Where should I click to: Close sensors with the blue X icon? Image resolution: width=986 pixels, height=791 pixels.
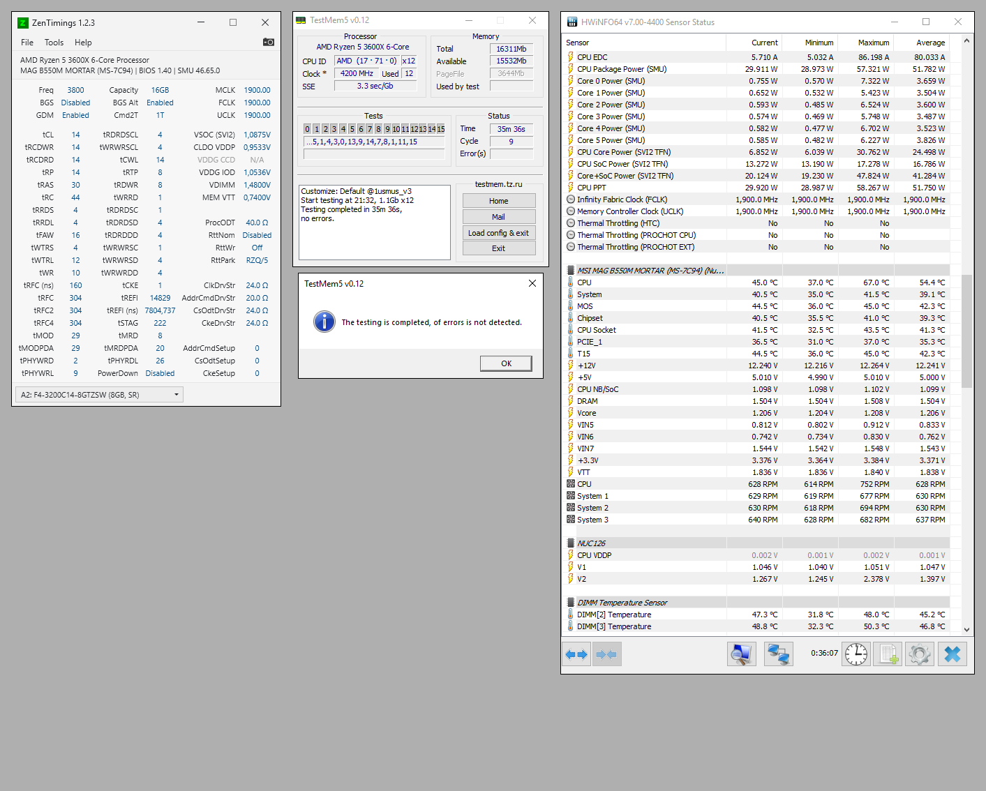tap(953, 654)
